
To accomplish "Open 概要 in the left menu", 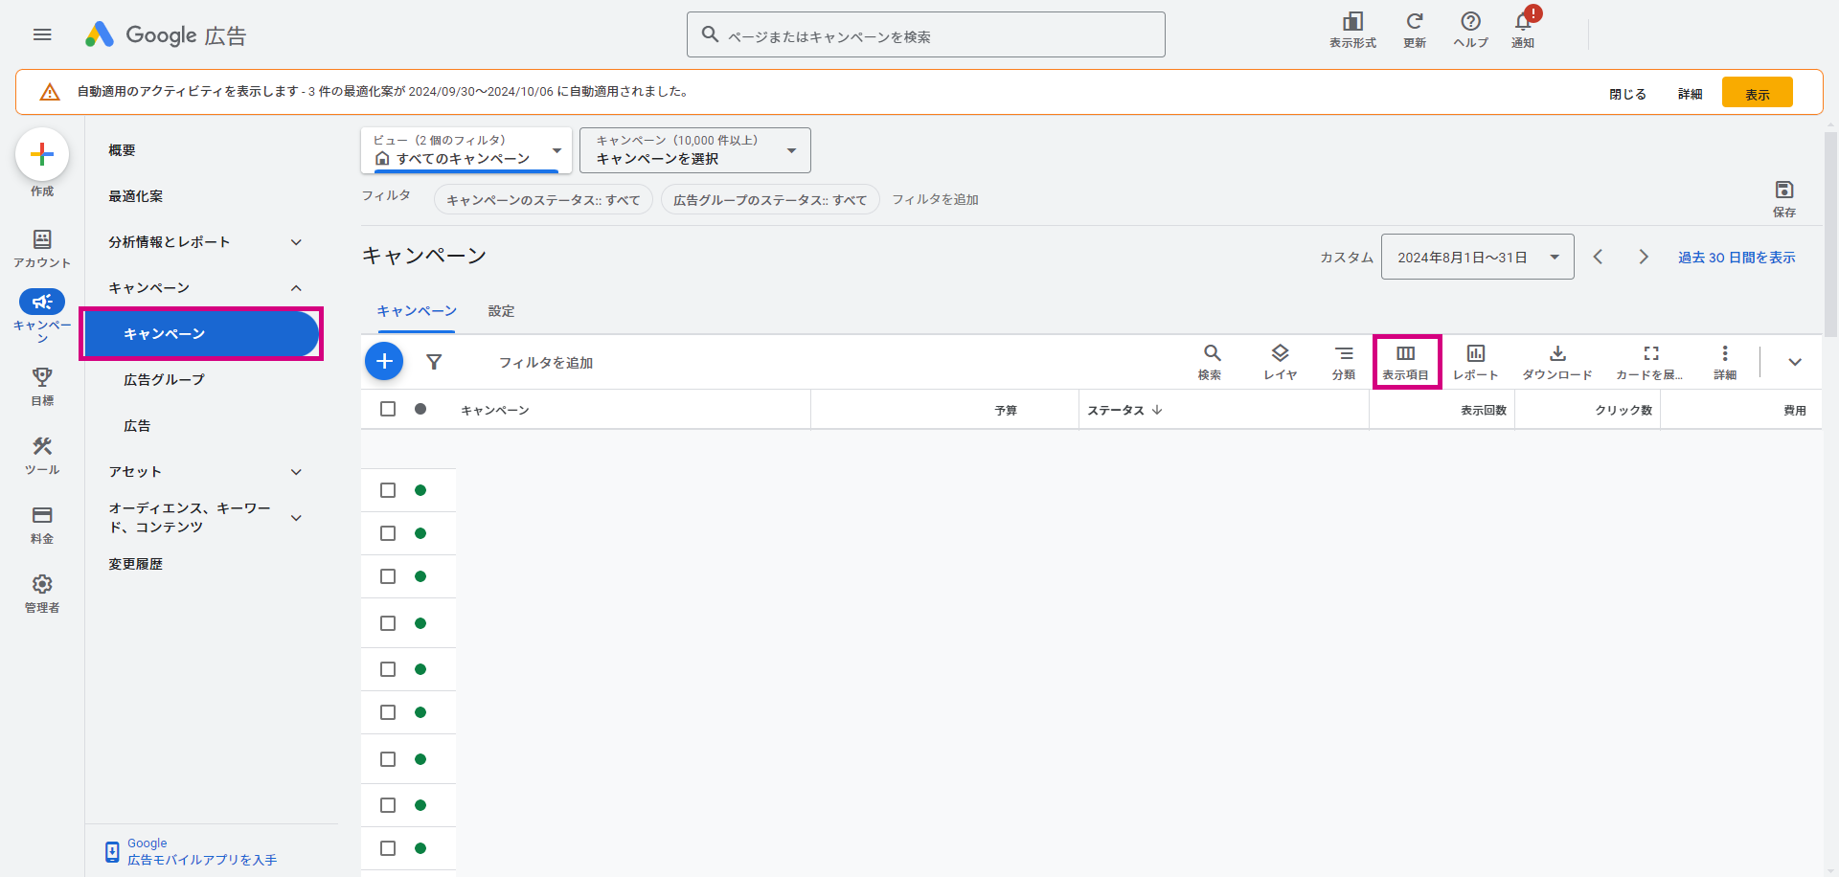I will [122, 150].
